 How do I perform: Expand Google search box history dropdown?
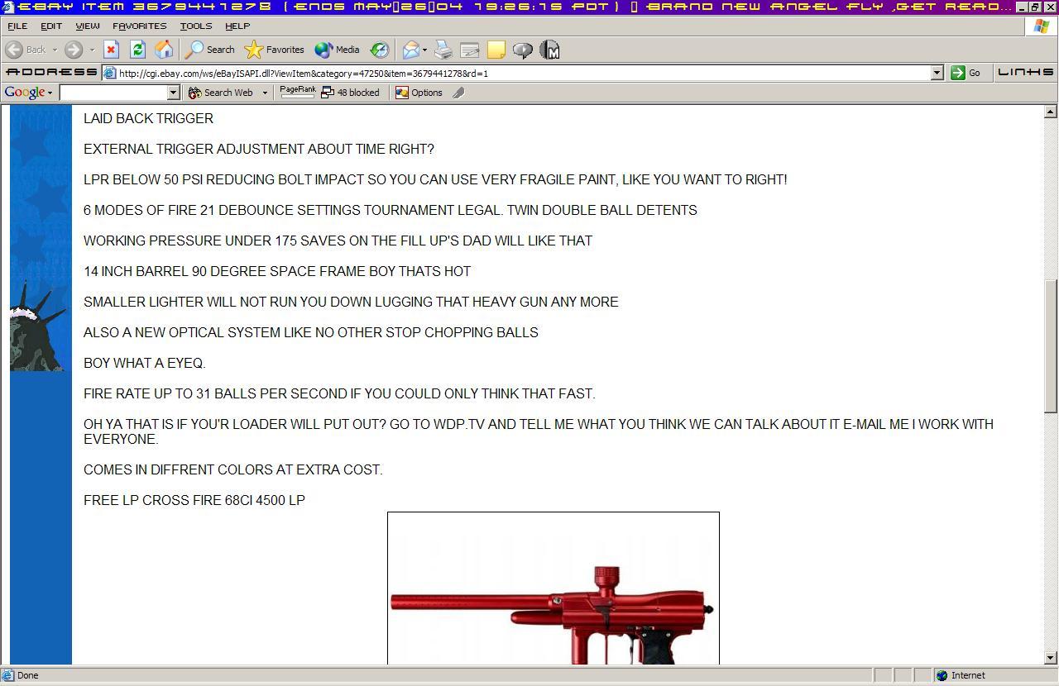pos(174,93)
